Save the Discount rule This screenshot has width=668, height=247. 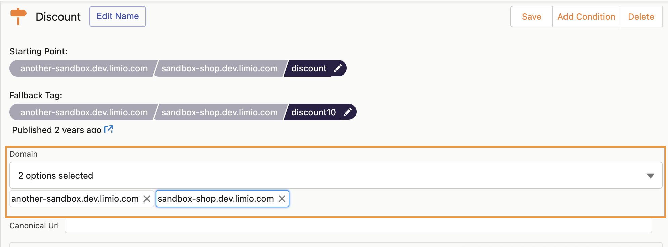(x=531, y=17)
